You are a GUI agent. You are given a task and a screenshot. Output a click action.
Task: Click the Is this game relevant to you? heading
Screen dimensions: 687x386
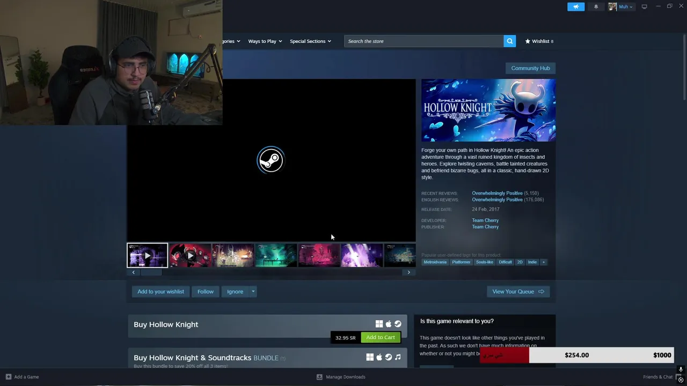tap(457, 321)
